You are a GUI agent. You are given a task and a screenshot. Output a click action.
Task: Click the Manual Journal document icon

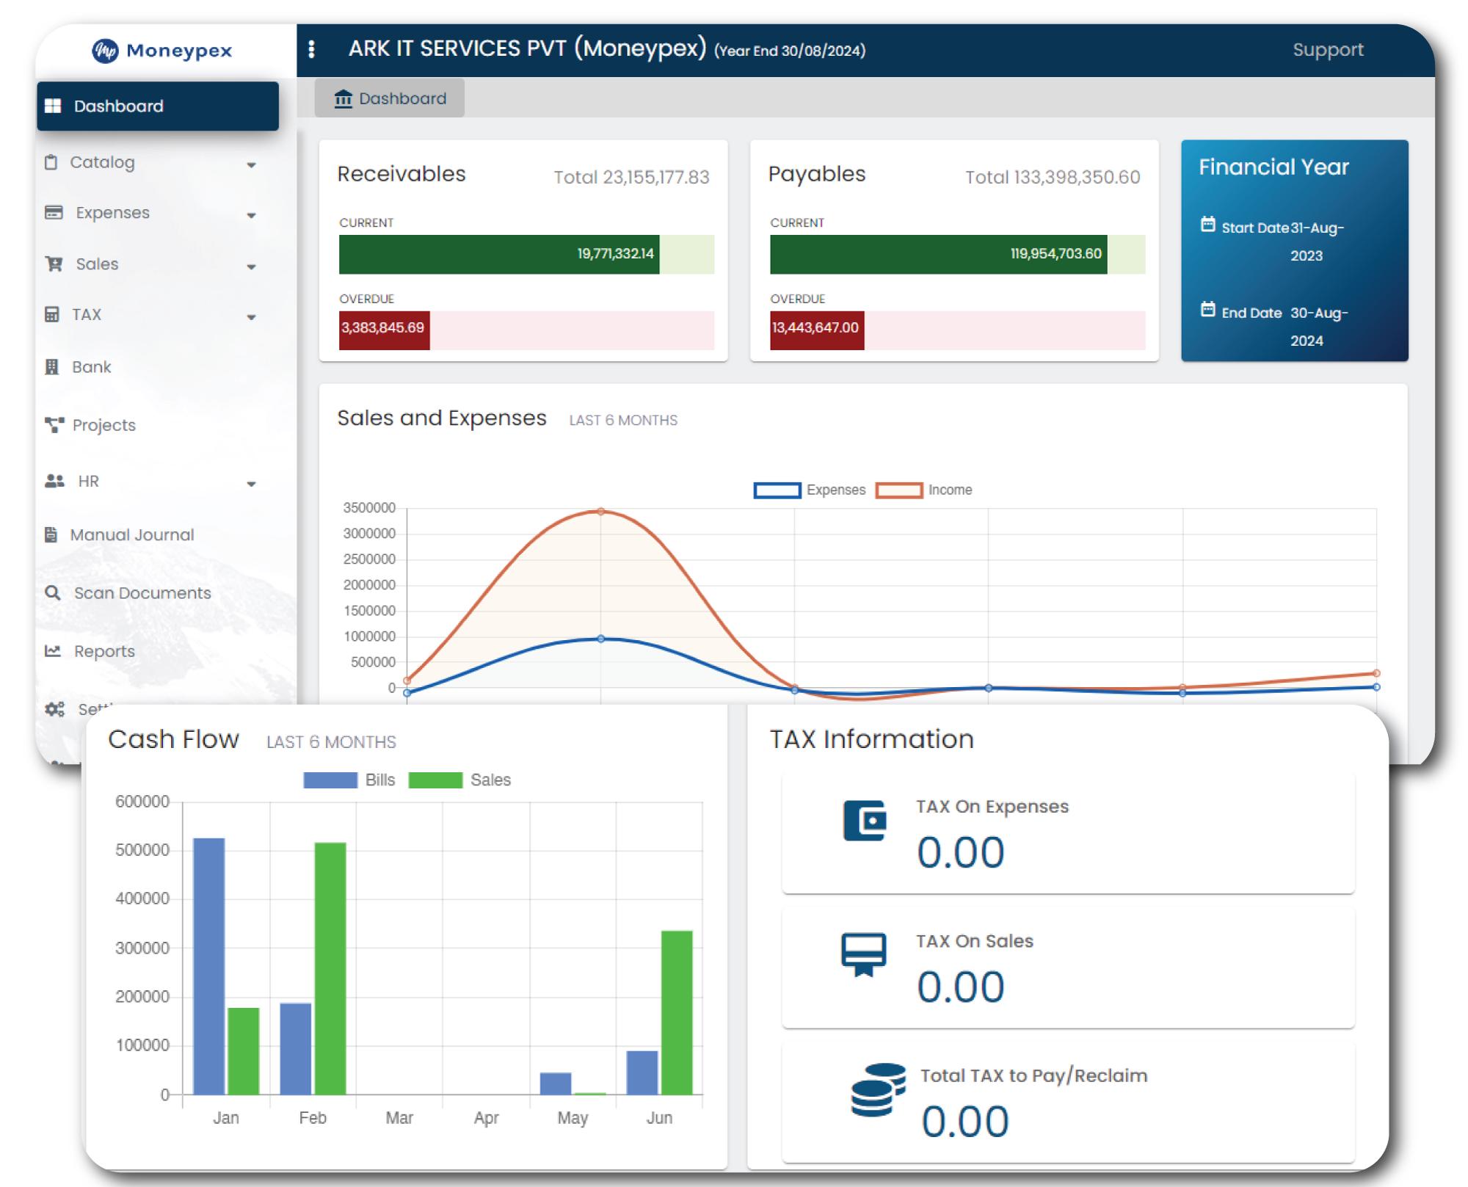pos(51,534)
